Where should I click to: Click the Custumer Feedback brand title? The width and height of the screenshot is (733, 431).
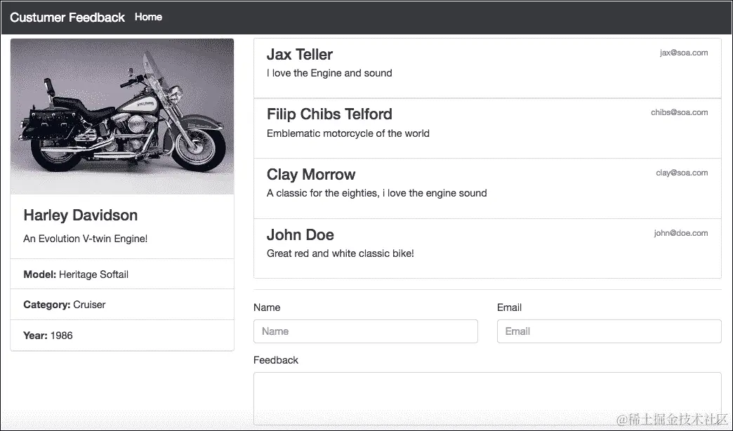click(67, 18)
